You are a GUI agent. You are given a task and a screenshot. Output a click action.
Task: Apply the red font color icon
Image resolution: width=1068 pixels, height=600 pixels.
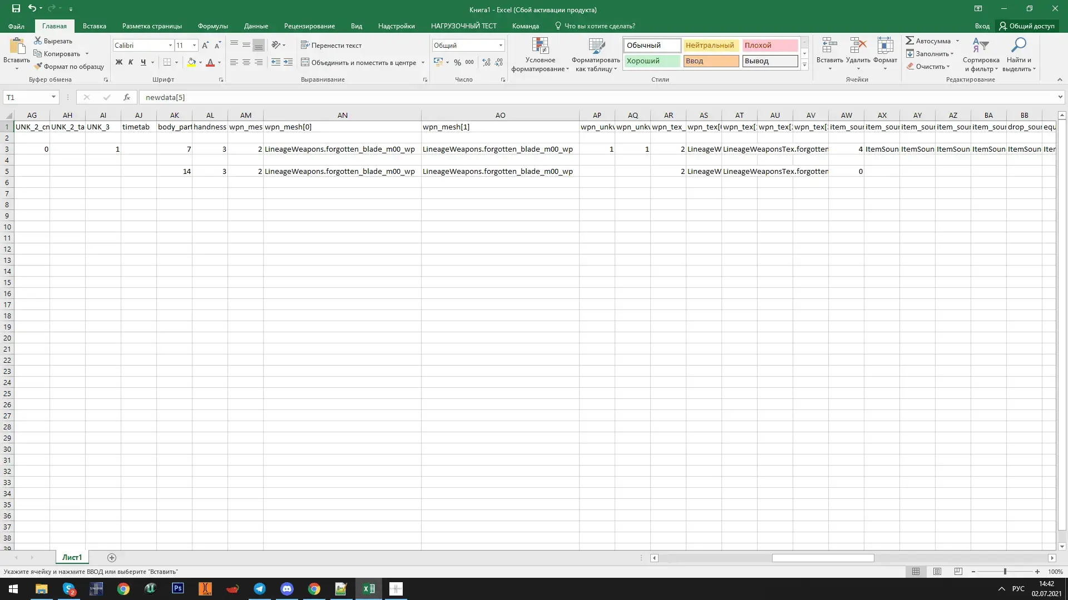pyautogui.click(x=210, y=62)
